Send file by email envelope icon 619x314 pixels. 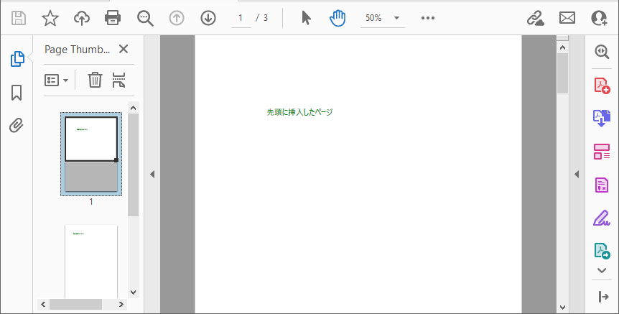567,18
